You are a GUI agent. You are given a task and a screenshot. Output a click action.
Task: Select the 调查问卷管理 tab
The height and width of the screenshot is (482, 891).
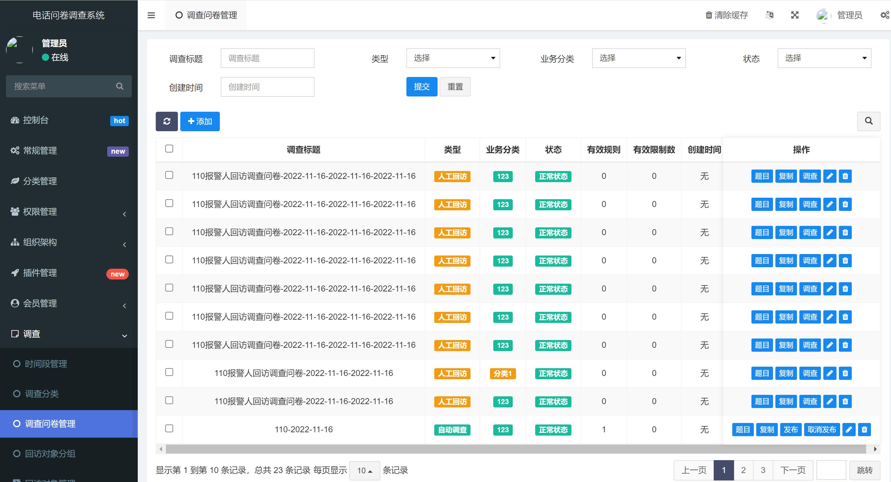click(206, 15)
